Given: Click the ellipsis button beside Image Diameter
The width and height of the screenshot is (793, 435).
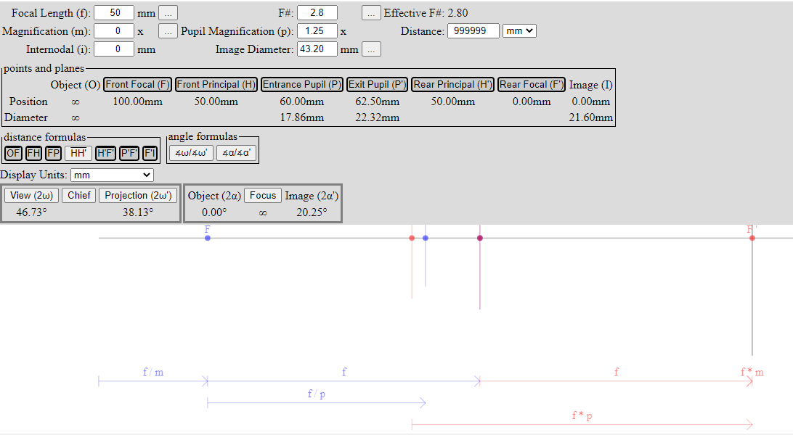Looking at the screenshot, I should coord(371,49).
